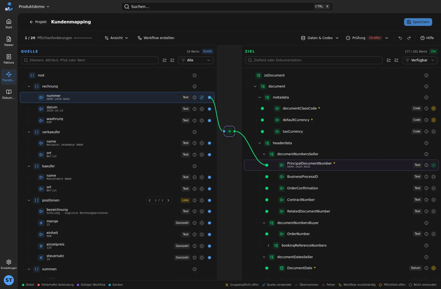
Task: Collapse the rechnung node
Action: point(29,86)
